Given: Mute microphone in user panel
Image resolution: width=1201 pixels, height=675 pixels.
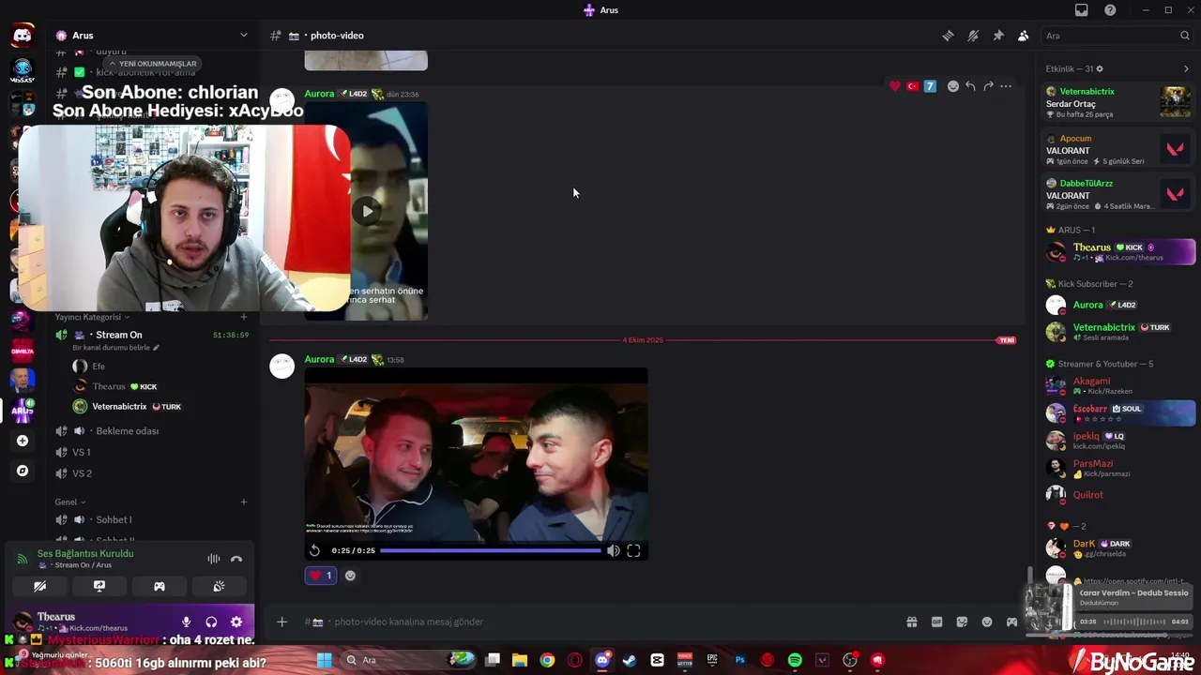Looking at the screenshot, I should 186,622.
